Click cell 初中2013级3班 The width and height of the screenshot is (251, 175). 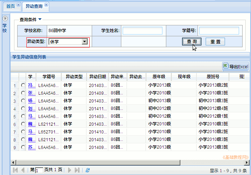[x=213, y=101]
